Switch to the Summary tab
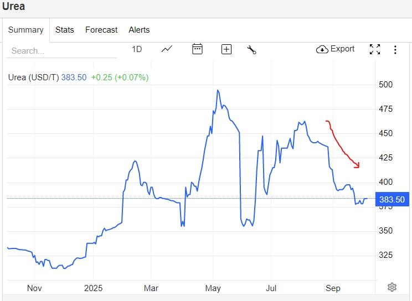The height and width of the screenshot is (301, 412). click(25, 30)
